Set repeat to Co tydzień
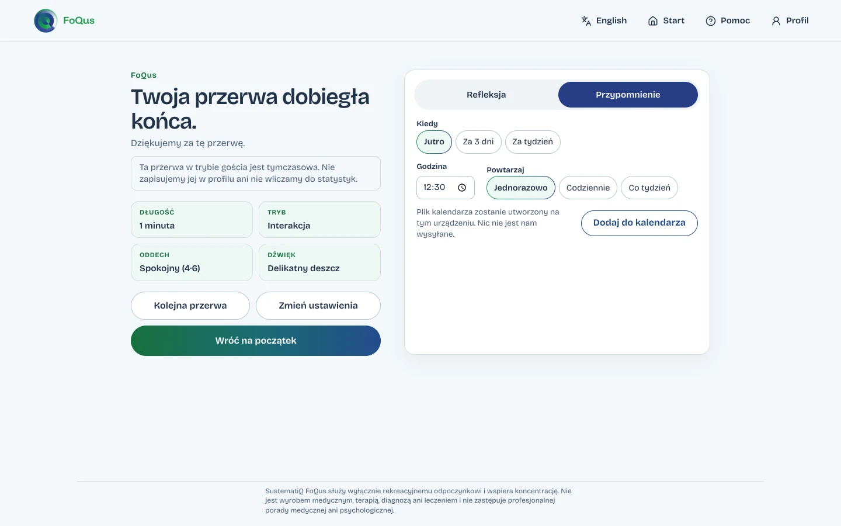Screen dimensions: 841x526 pyautogui.click(x=649, y=188)
